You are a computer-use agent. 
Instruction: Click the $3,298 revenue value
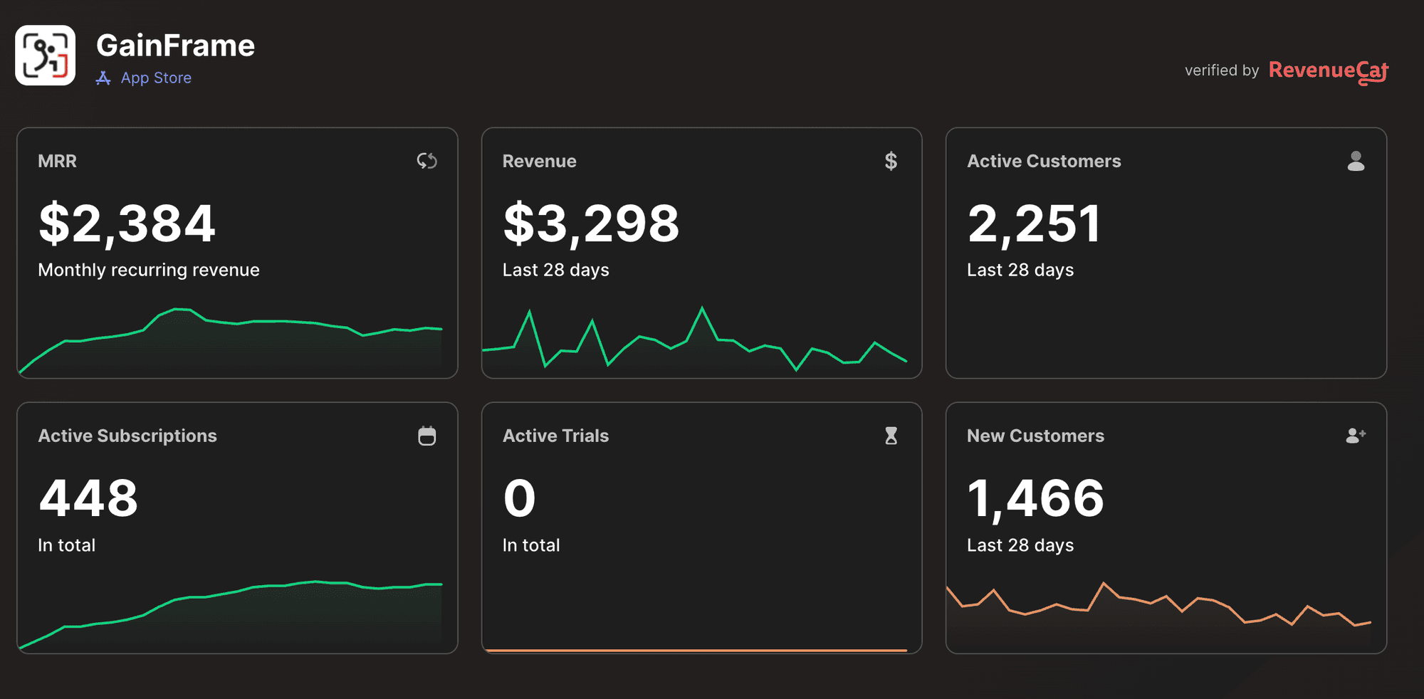point(591,224)
